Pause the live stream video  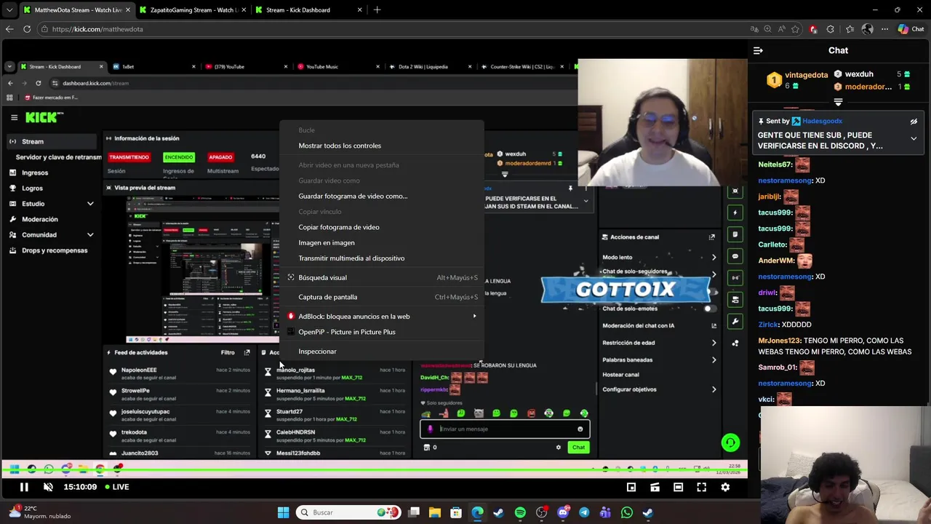(x=24, y=487)
